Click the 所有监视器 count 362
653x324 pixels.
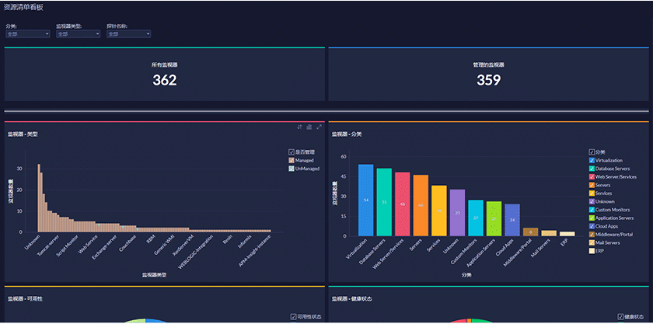pos(165,80)
